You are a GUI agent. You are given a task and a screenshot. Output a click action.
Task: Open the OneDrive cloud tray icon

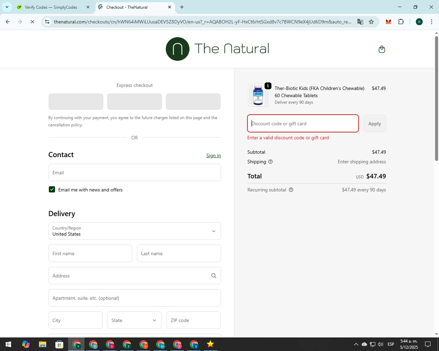(x=364, y=344)
